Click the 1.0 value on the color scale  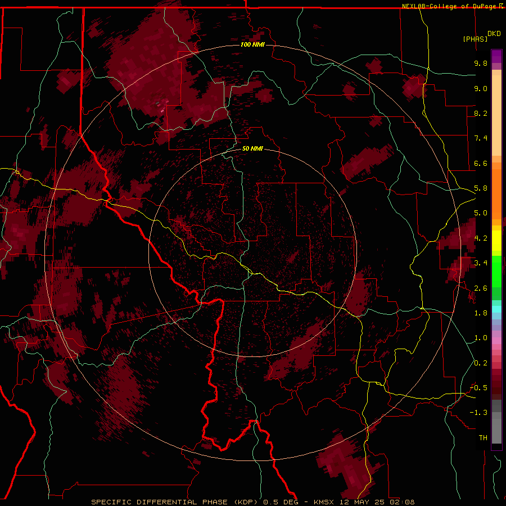[x=481, y=338]
